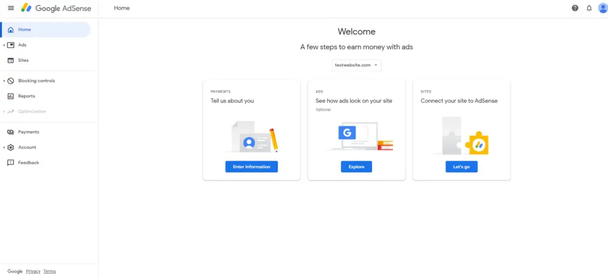
Task: Click the Sites sidebar icon
Action: coord(11,60)
